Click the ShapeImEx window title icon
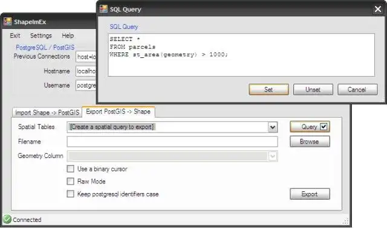The height and width of the screenshot is (228, 387). 8,22
